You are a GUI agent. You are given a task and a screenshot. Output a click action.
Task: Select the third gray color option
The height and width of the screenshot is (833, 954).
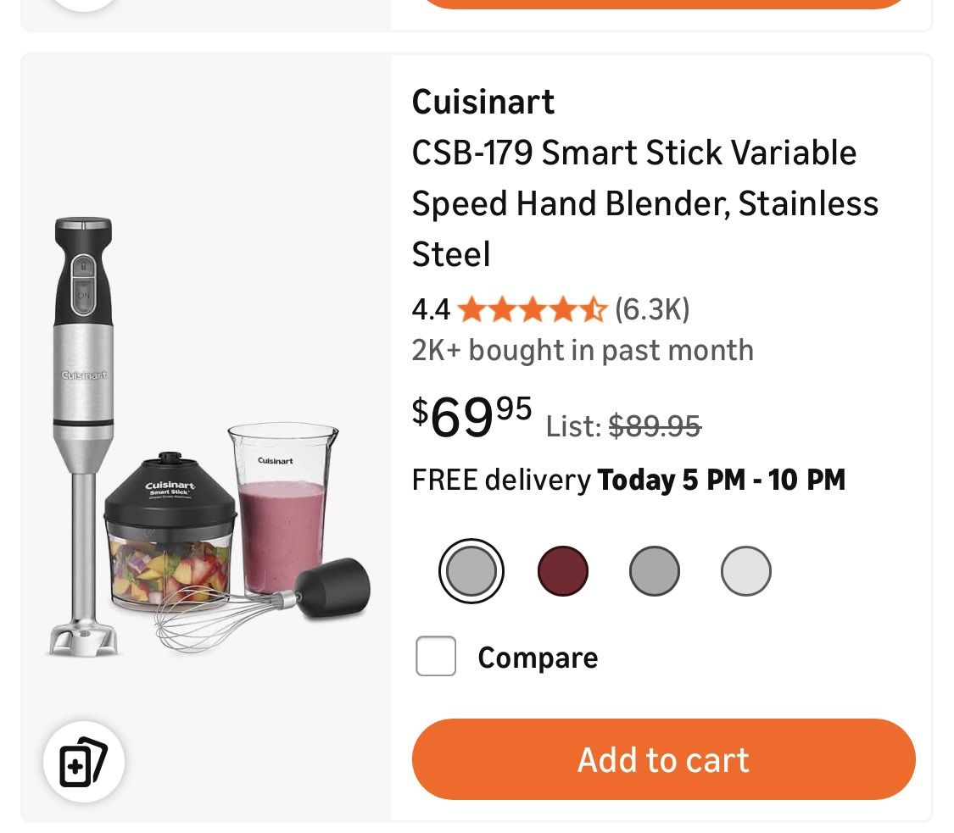tap(654, 569)
